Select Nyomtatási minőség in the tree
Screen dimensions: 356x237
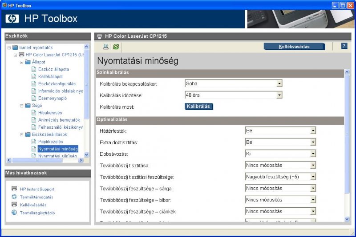pyautogui.click(x=58, y=149)
